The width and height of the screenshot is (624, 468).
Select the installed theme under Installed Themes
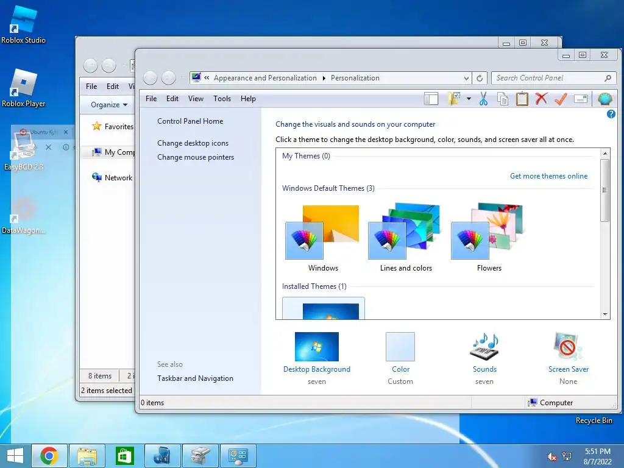pos(324,308)
